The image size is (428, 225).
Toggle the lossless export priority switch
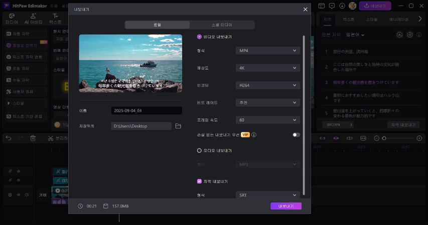click(297, 134)
